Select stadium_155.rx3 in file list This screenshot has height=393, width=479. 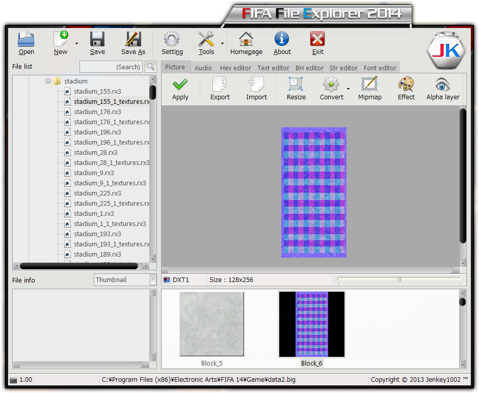[x=97, y=91]
